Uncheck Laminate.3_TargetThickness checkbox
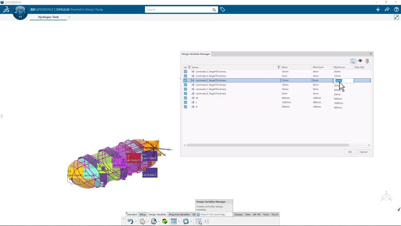This screenshot has height=226, width=401. point(185,72)
